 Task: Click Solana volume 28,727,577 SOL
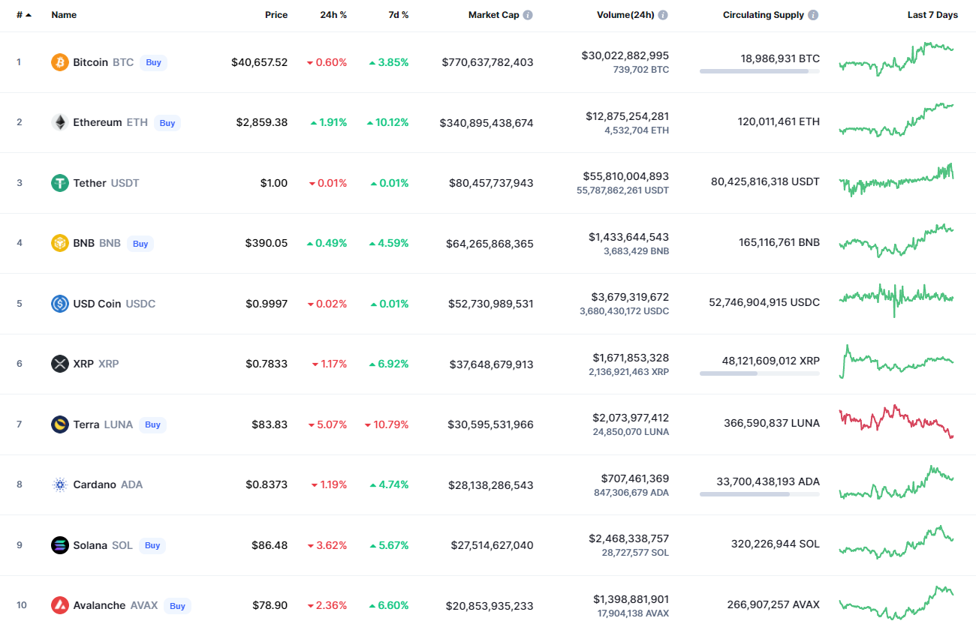(635, 553)
